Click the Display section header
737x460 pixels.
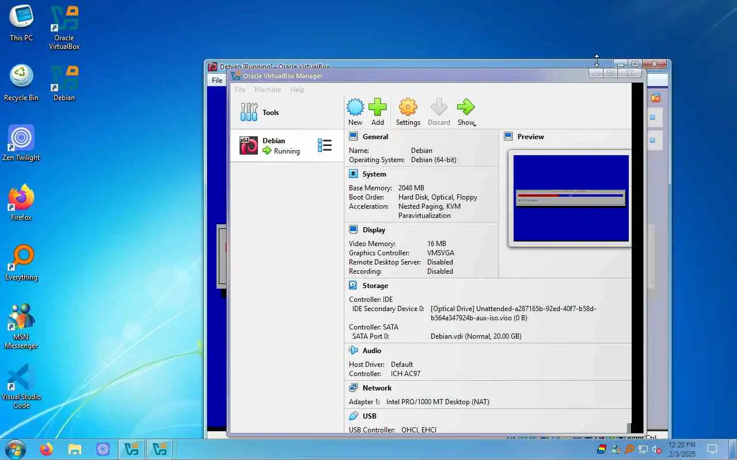click(x=374, y=230)
